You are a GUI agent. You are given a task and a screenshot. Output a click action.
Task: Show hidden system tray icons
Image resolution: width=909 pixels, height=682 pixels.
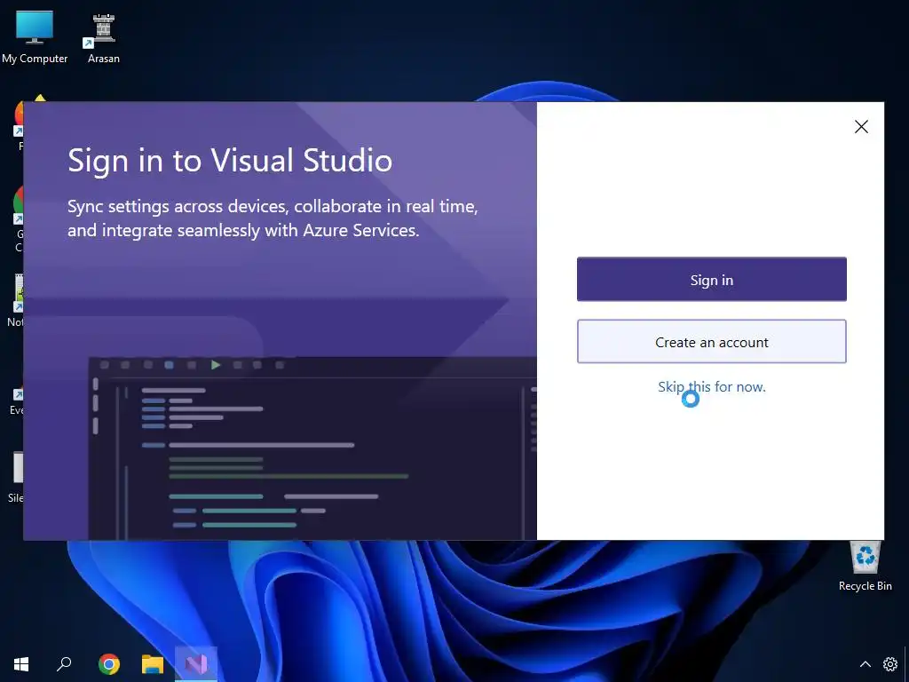[x=865, y=664]
